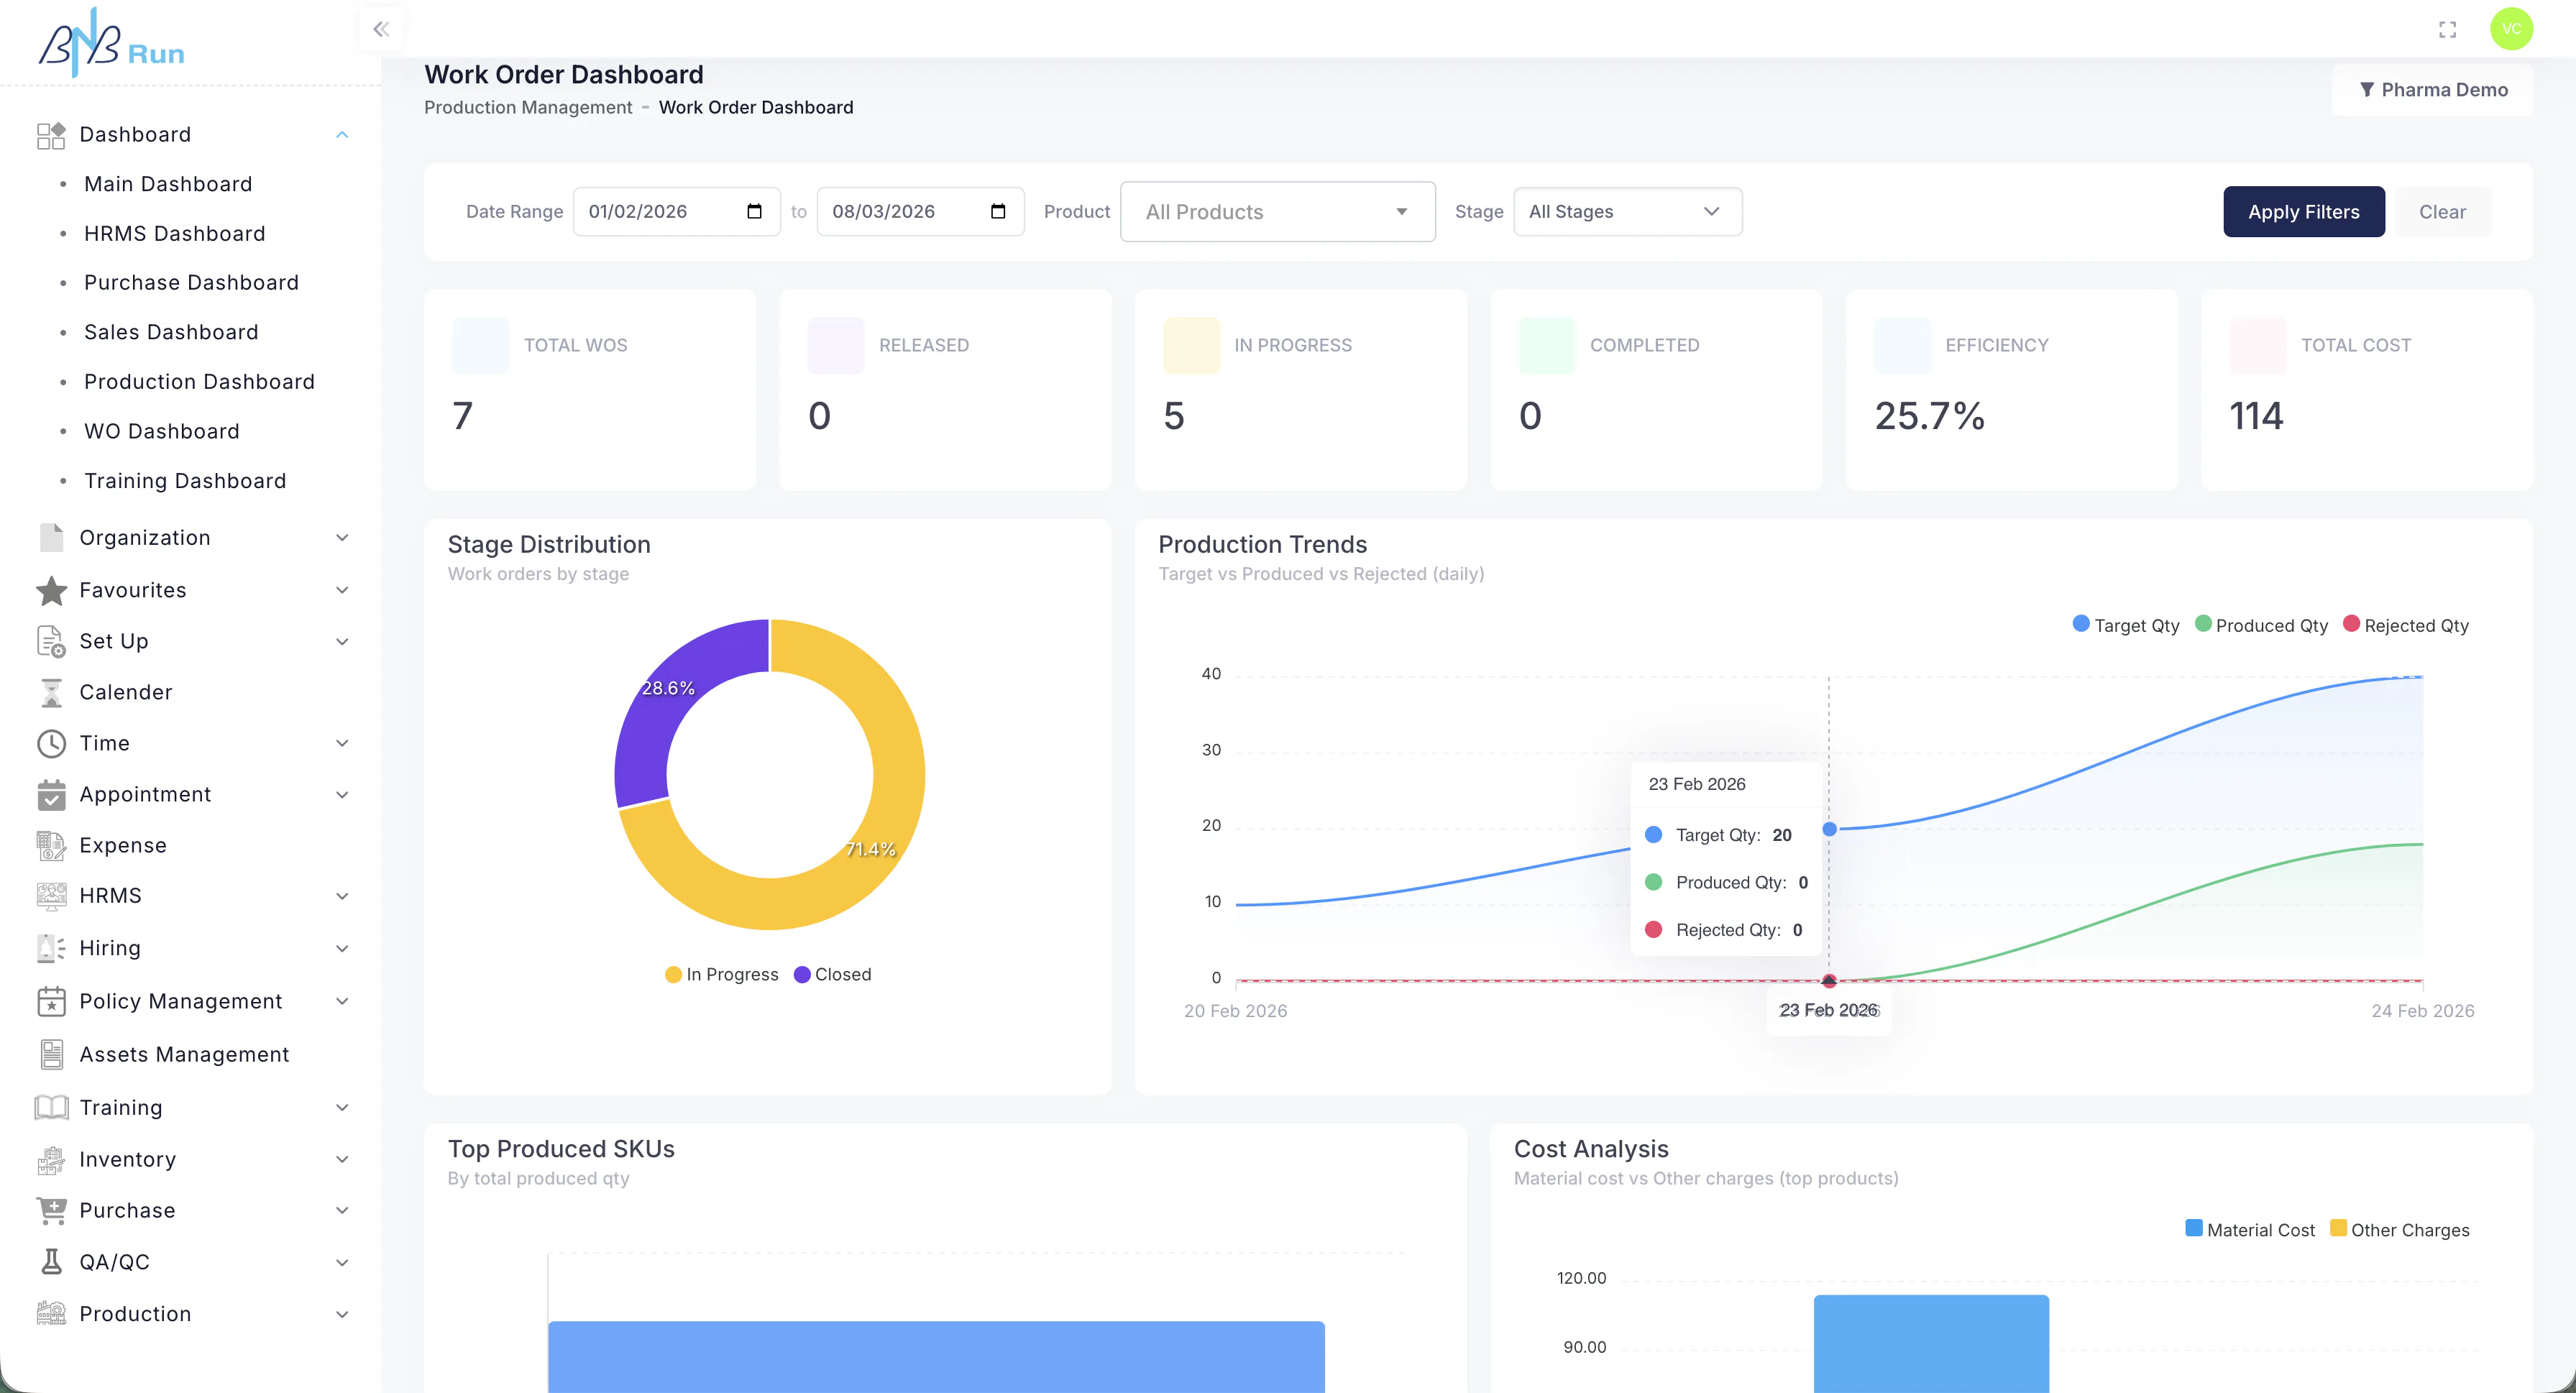Open Calender sidebar item
Image resolution: width=2576 pixels, height=1393 pixels.
126,692
